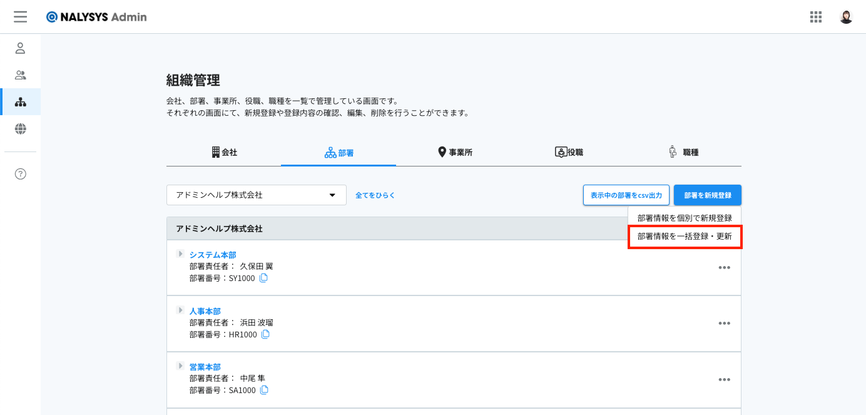Expand the 人事本部 department row
Screen dimensions: 866x415
tap(180, 310)
